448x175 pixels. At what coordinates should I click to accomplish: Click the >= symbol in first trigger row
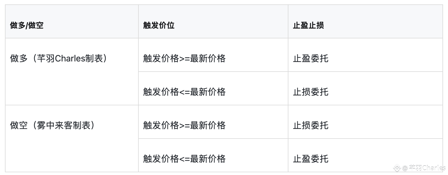pos(185,59)
